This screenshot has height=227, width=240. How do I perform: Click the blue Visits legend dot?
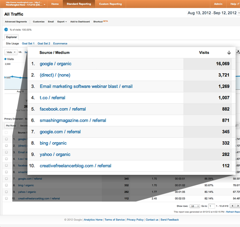(5, 59)
